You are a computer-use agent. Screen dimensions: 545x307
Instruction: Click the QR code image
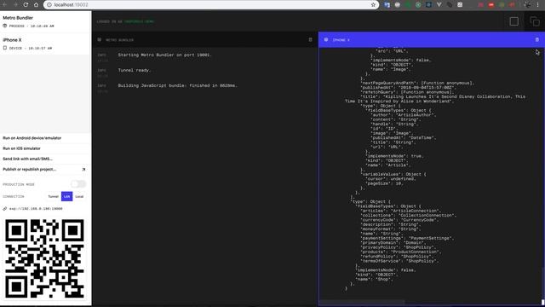[44, 258]
